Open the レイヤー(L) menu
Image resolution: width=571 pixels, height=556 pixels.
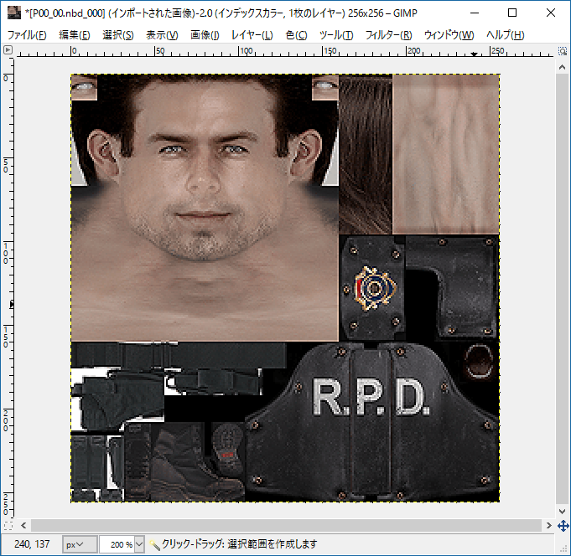click(x=252, y=35)
